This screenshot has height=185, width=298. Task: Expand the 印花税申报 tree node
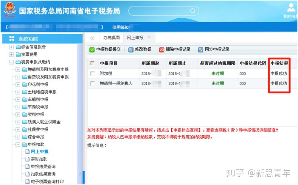18,84
